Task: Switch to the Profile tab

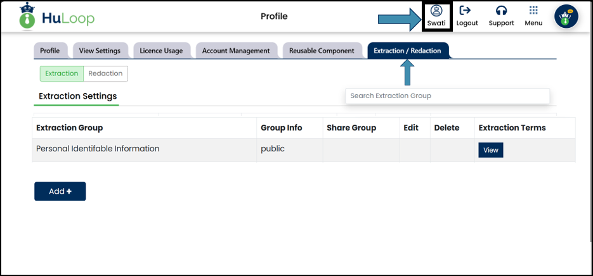Action: pos(49,51)
